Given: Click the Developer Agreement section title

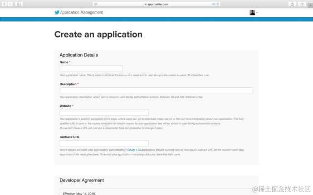Looking at the screenshot, I should 82,180.
